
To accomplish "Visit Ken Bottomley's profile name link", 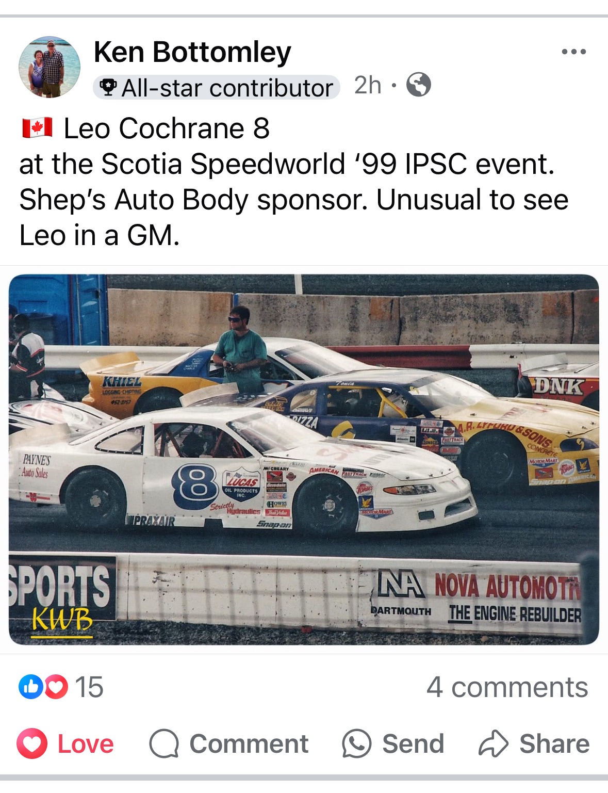I will click(x=192, y=52).
